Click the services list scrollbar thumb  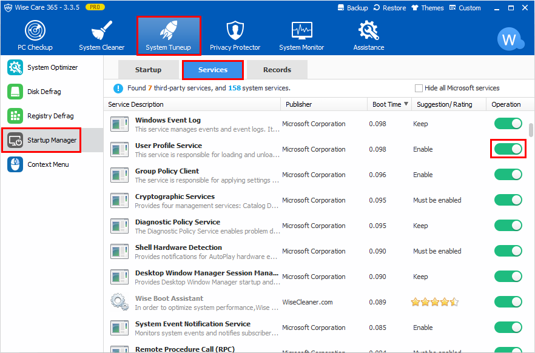coord(531,130)
